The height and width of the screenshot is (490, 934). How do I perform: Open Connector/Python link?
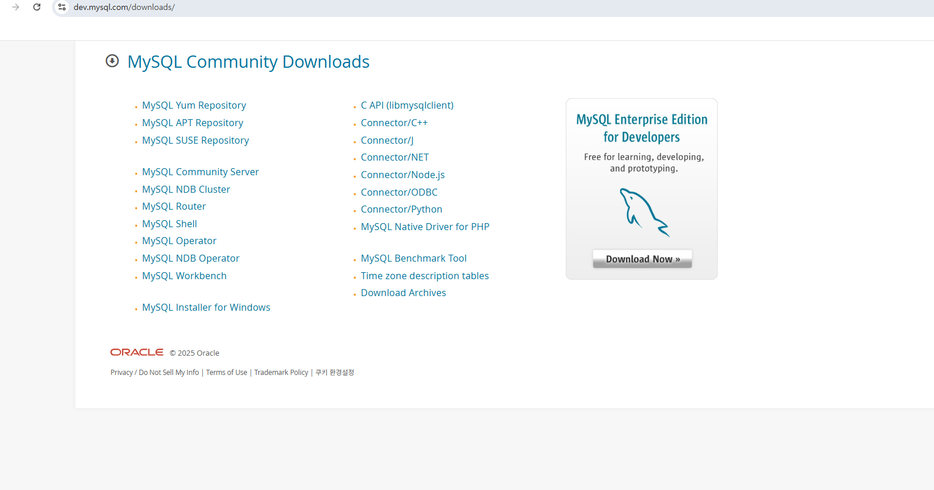pyautogui.click(x=402, y=209)
